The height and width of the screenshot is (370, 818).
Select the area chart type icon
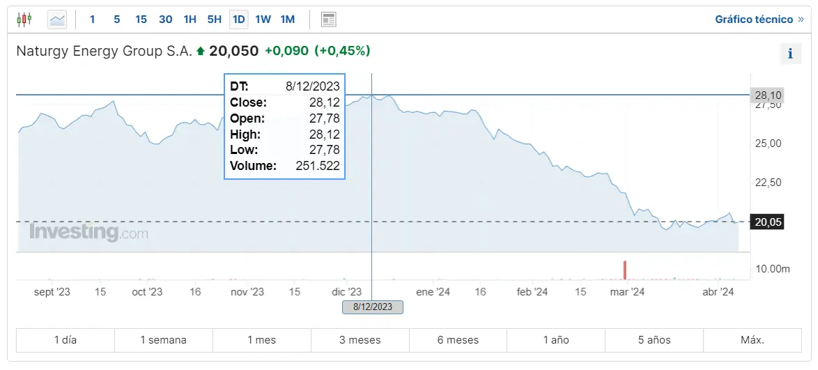[x=57, y=20]
